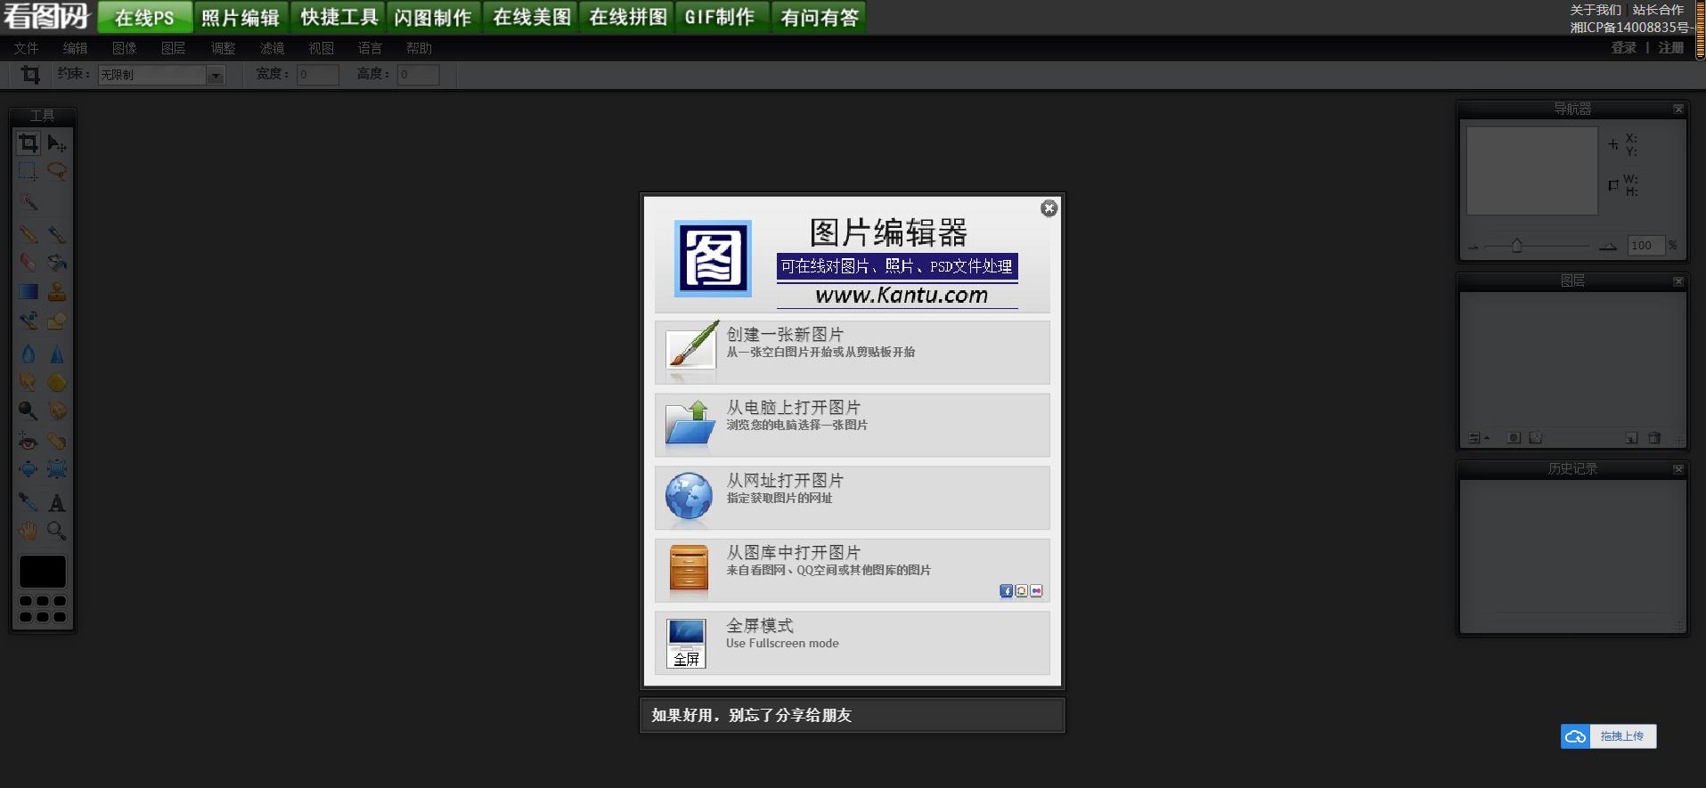Open the main foreground color swatch

[x=43, y=572]
